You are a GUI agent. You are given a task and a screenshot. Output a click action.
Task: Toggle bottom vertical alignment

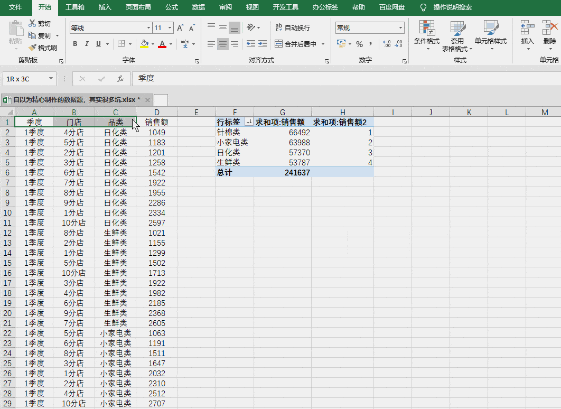tap(235, 27)
